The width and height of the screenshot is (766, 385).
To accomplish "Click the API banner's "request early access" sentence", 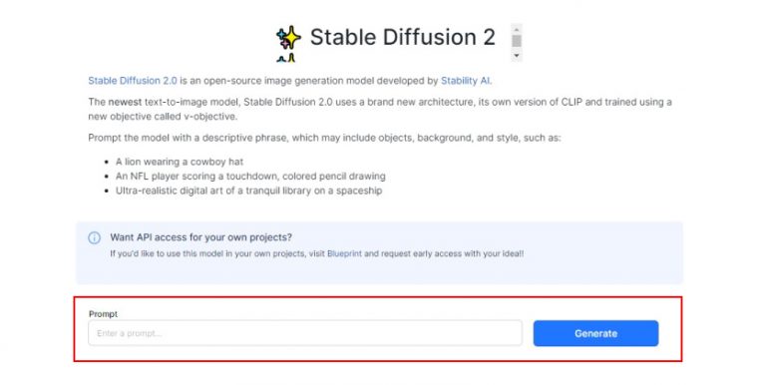I will [316, 253].
